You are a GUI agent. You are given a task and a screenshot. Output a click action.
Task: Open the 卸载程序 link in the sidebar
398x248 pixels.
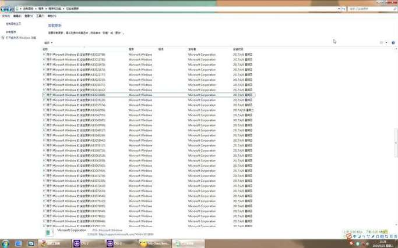point(11,32)
